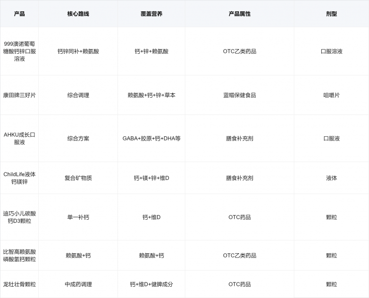Click the 产品 column header
Screen dimensions: 369x298
click(19, 14)
